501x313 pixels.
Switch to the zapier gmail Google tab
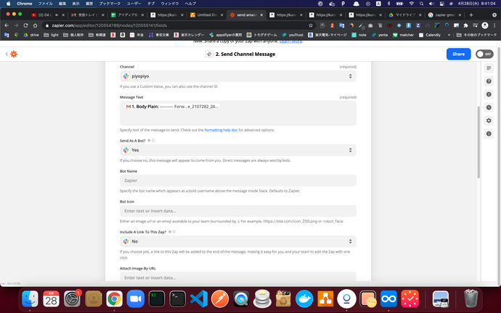[444, 15]
